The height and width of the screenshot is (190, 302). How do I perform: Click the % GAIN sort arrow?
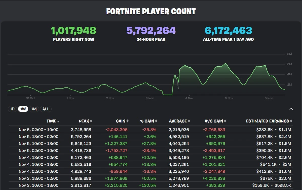[156, 121]
